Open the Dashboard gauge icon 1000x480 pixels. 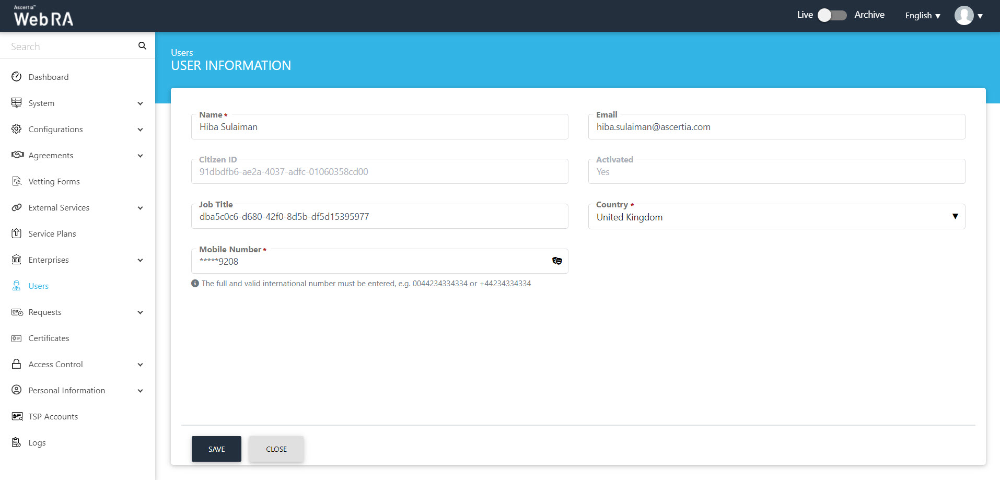(17, 77)
